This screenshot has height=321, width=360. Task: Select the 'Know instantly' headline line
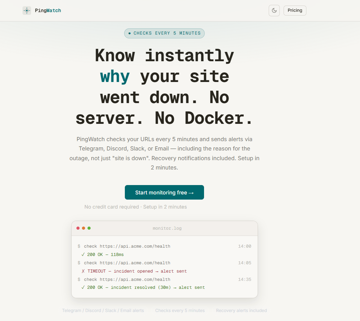[164, 56]
